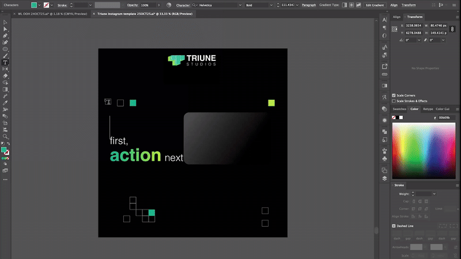Screen dimensions: 461x259
Task: Toggle the Scale Corners checkbox
Action: tap(394, 96)
